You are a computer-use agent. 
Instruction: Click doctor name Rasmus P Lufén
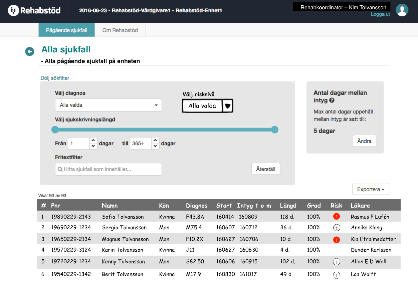tap(370, 217)
